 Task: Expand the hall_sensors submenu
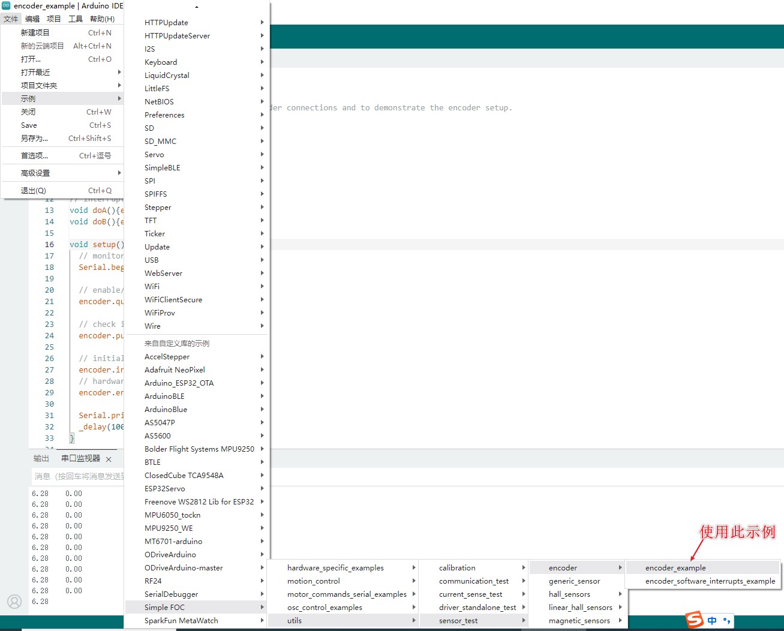point(569,594)
